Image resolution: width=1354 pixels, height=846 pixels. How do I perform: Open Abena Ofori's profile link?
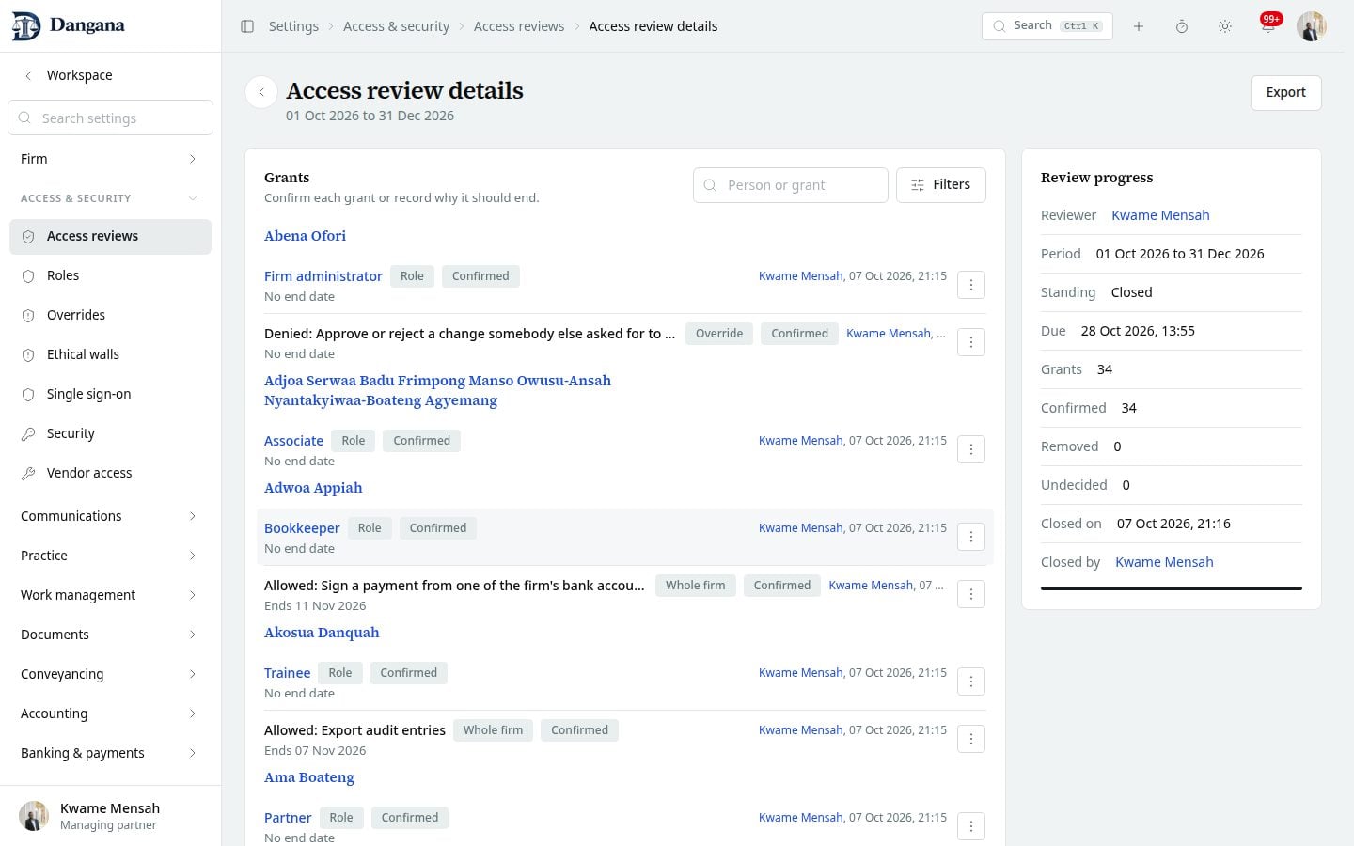pyautogui.click(x=305, y=236)
